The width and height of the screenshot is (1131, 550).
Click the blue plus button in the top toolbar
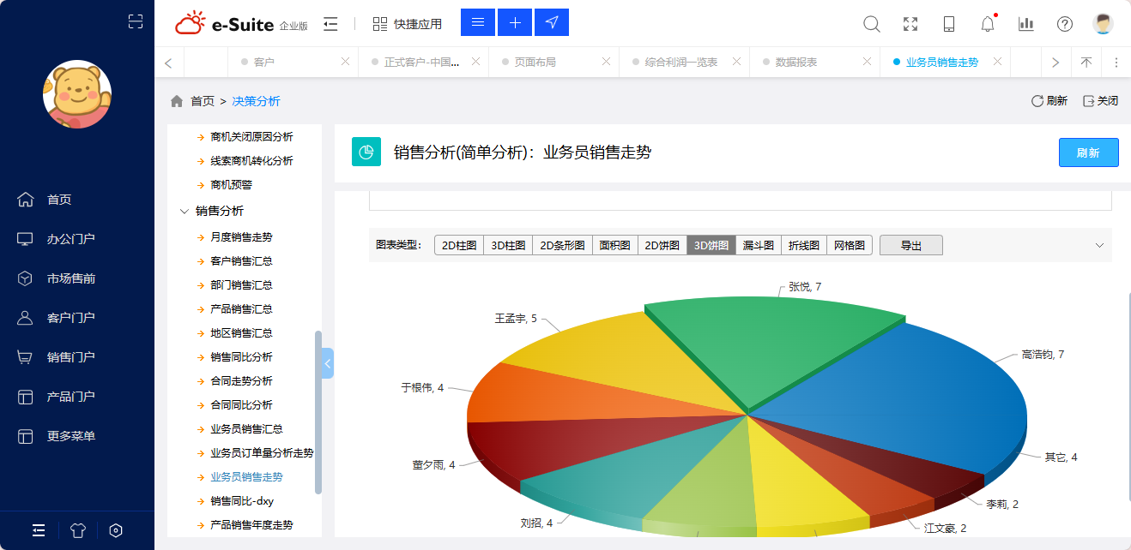[514, 22]
